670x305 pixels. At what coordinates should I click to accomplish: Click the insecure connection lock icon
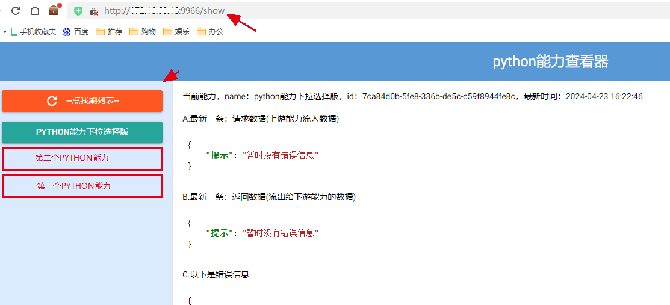click(x=93, y=11)
